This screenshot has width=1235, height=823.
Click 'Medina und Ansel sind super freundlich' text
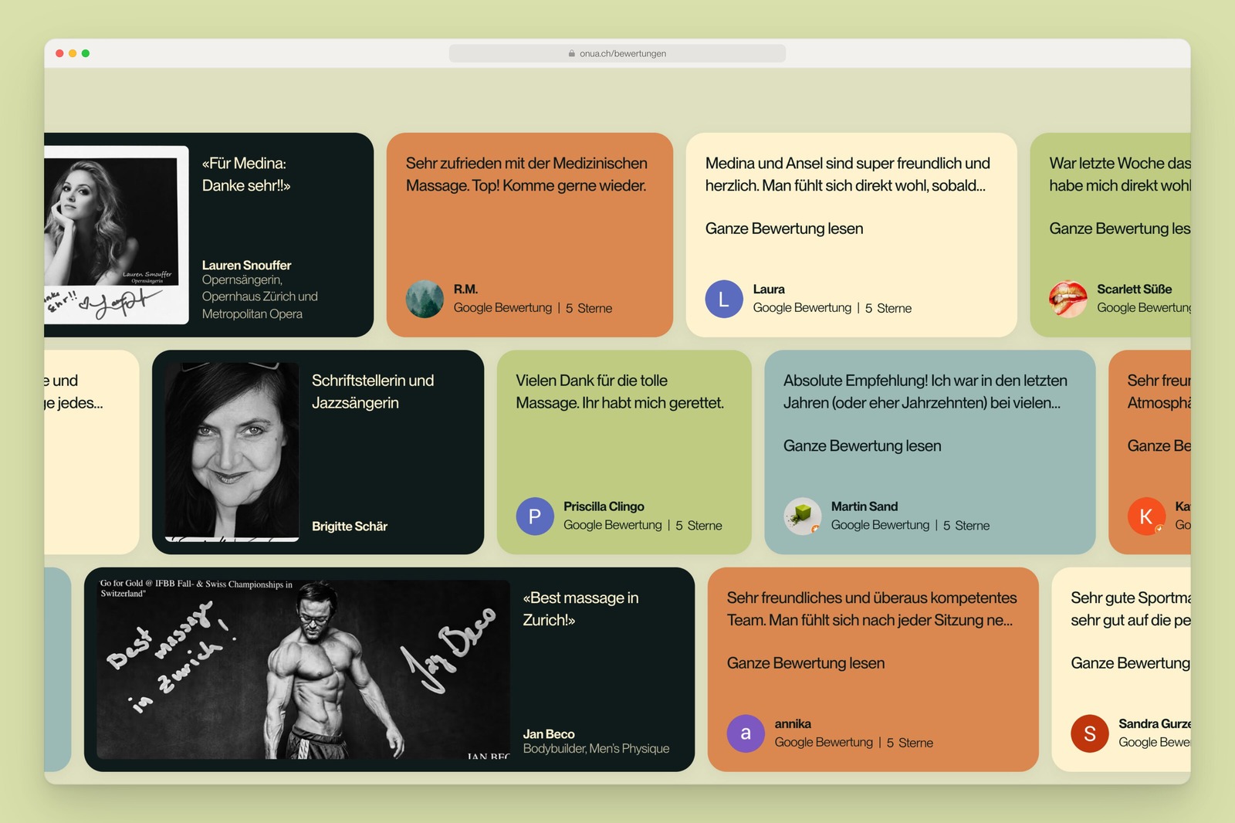coord(848,174)
